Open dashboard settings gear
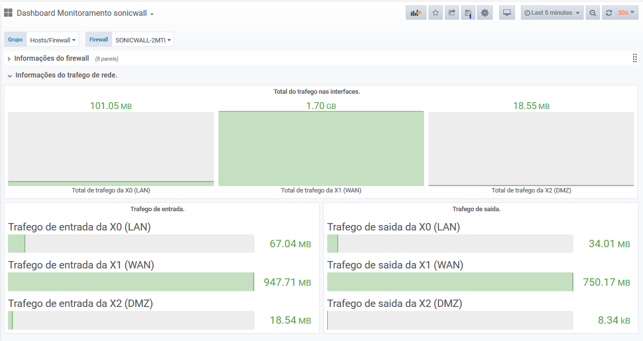 (x=484, y=13)
